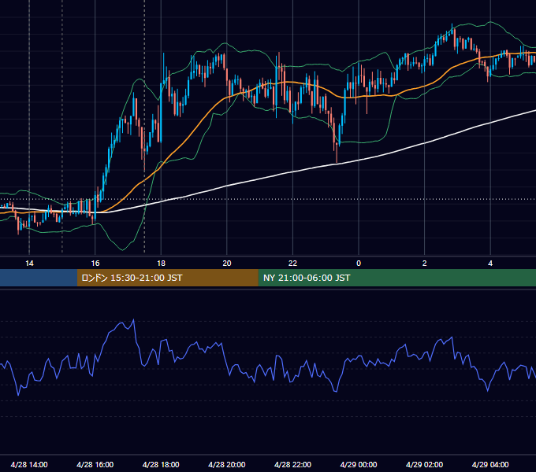Screen dimensions: 536x472
Task: Click hour label 2 on price chart axis
Action: click(x=424, y=263)
